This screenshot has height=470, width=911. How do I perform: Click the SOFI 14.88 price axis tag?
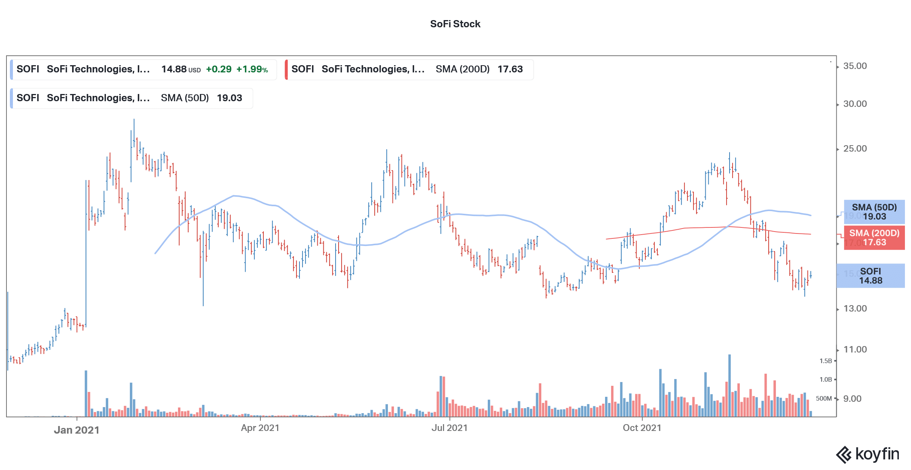pos(870,276)
